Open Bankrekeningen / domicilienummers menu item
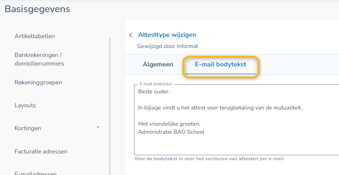This screenshot has width=339, height=175. pos(39,59)
